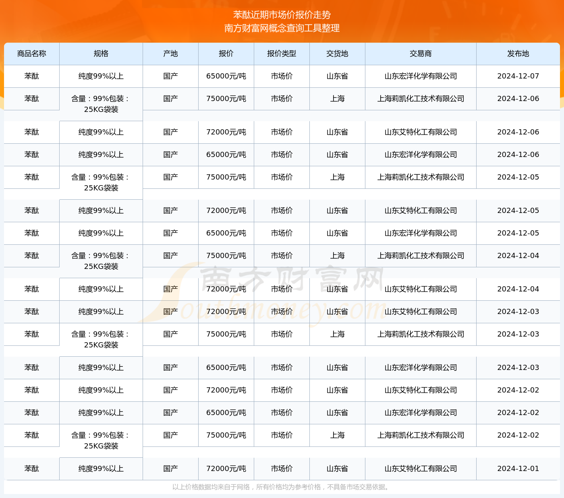The height and width of the screenshot is (498, 564).
Task: Click 国产 in the 2024-12-07 row
Action: pos(170,76)
